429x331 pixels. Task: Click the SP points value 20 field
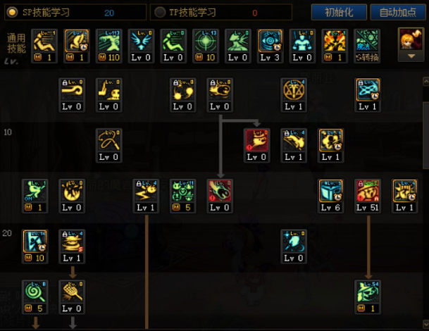pos(109,13)
